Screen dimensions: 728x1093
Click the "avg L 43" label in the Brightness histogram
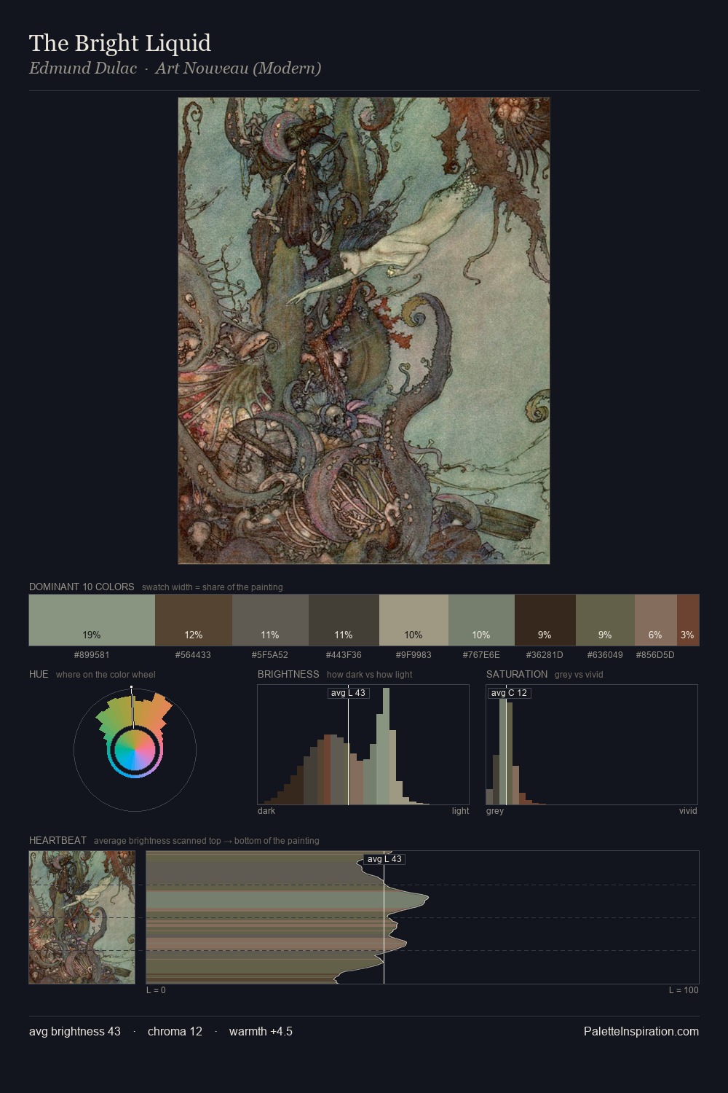(x=349, y=693)
